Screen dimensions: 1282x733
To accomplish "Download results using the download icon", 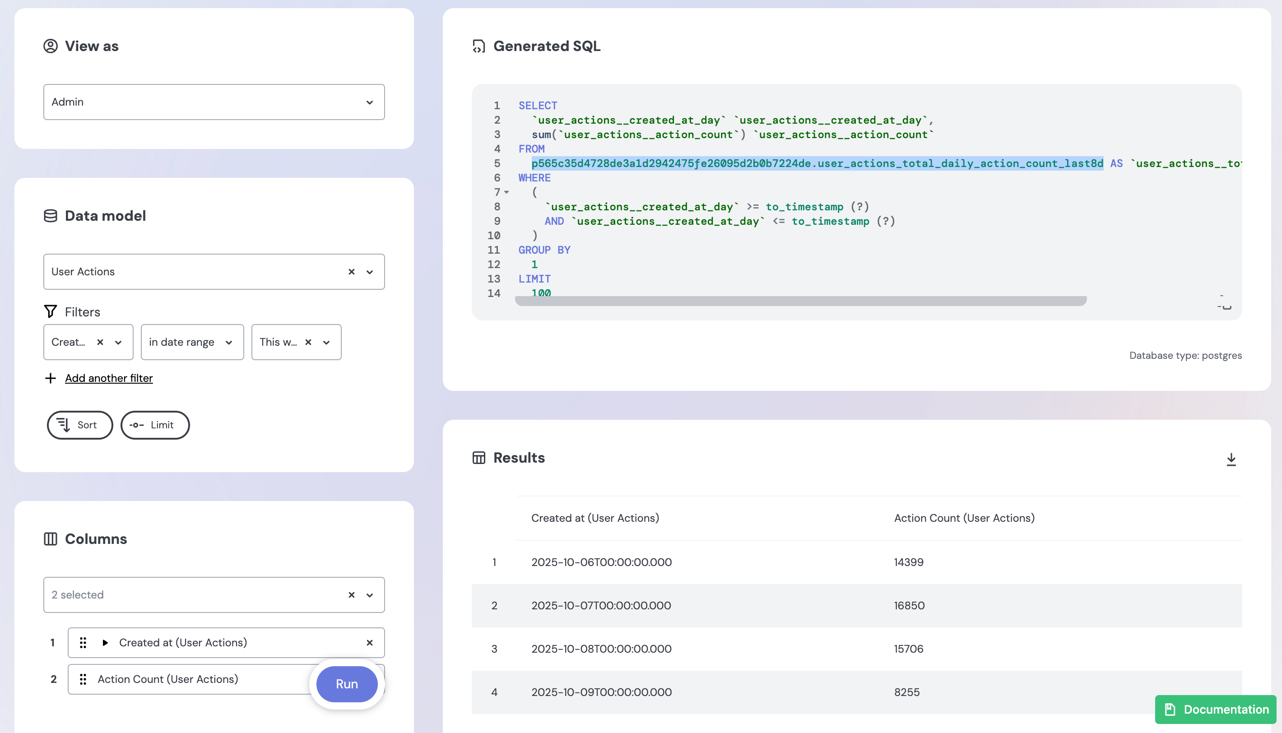I will 1231,459.
